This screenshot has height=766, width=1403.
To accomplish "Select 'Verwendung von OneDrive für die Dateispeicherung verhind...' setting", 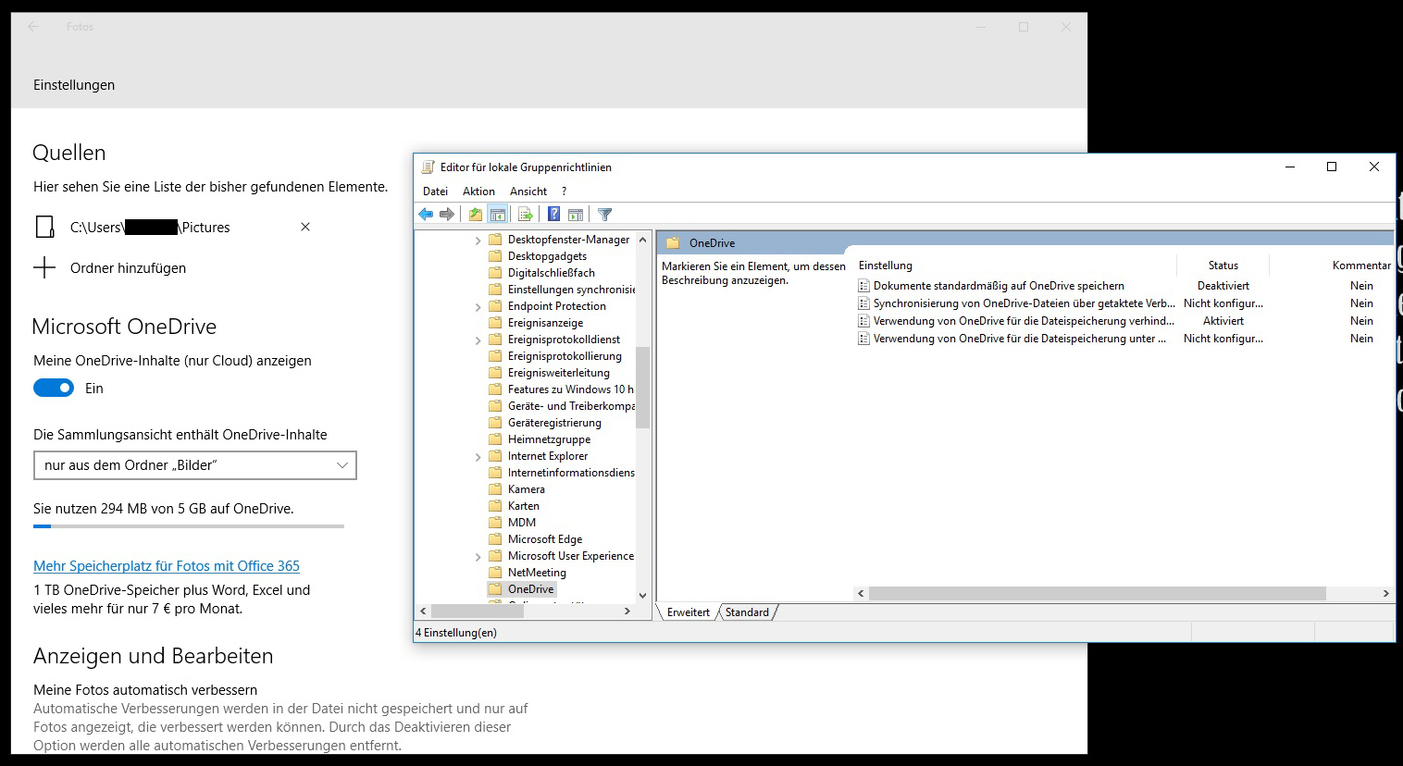I will point(1024,321).
